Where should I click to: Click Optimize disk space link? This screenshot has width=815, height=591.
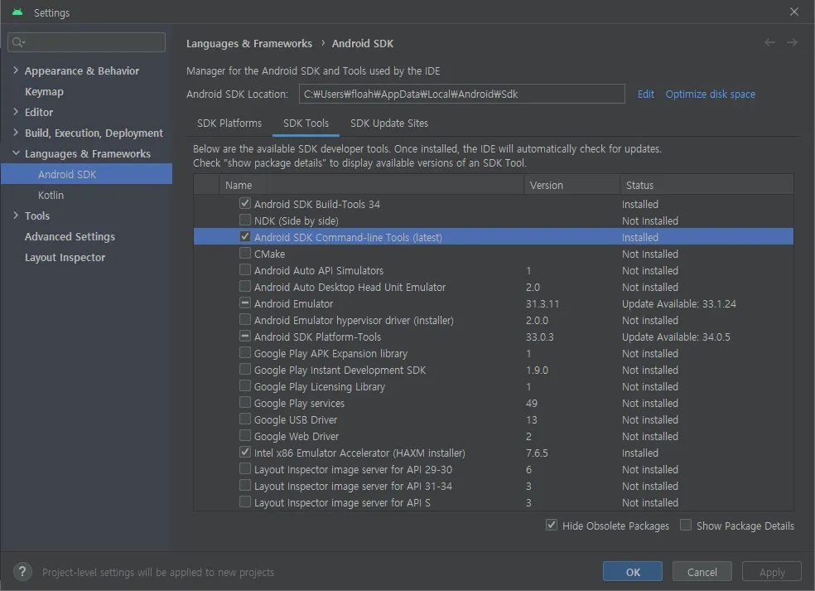711,94
